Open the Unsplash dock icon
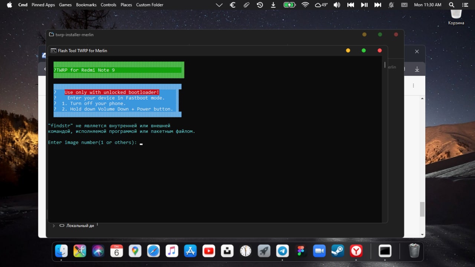The height and width of the screenshot is (267, 475). (x=227, y=251)
